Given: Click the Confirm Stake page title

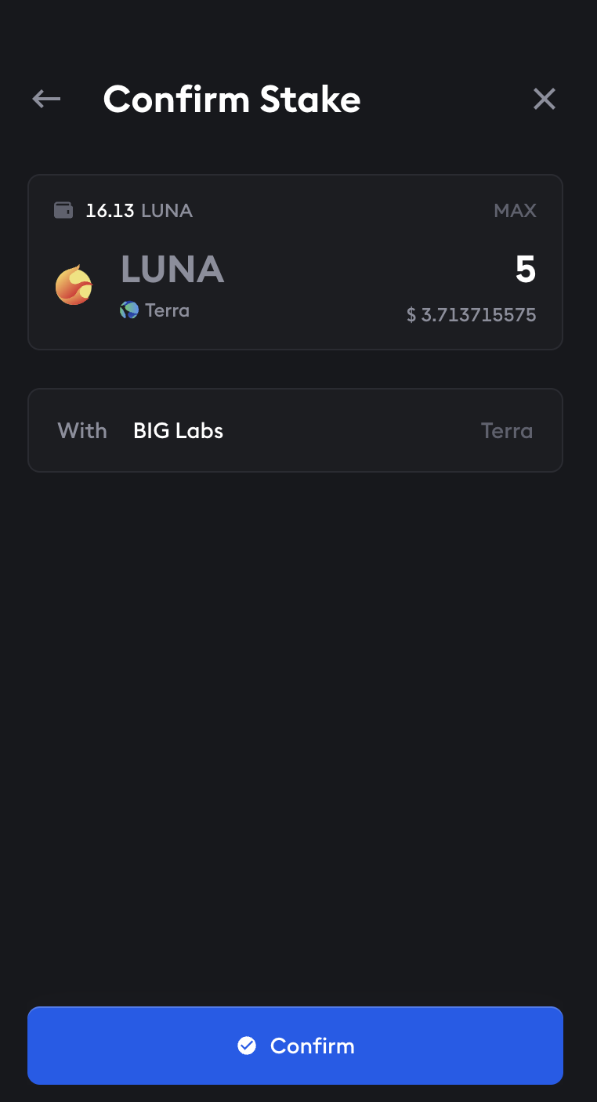Looking at the screenshot, I should pyautogui.click(x=232, y=100).
